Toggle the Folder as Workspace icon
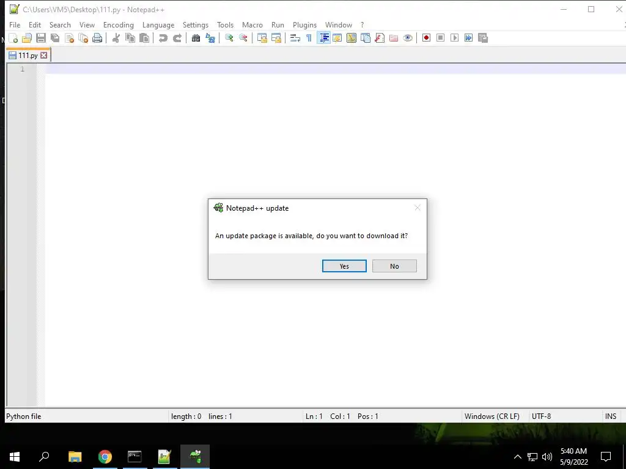This screenshot has width=626, height=469. point(394,38)
